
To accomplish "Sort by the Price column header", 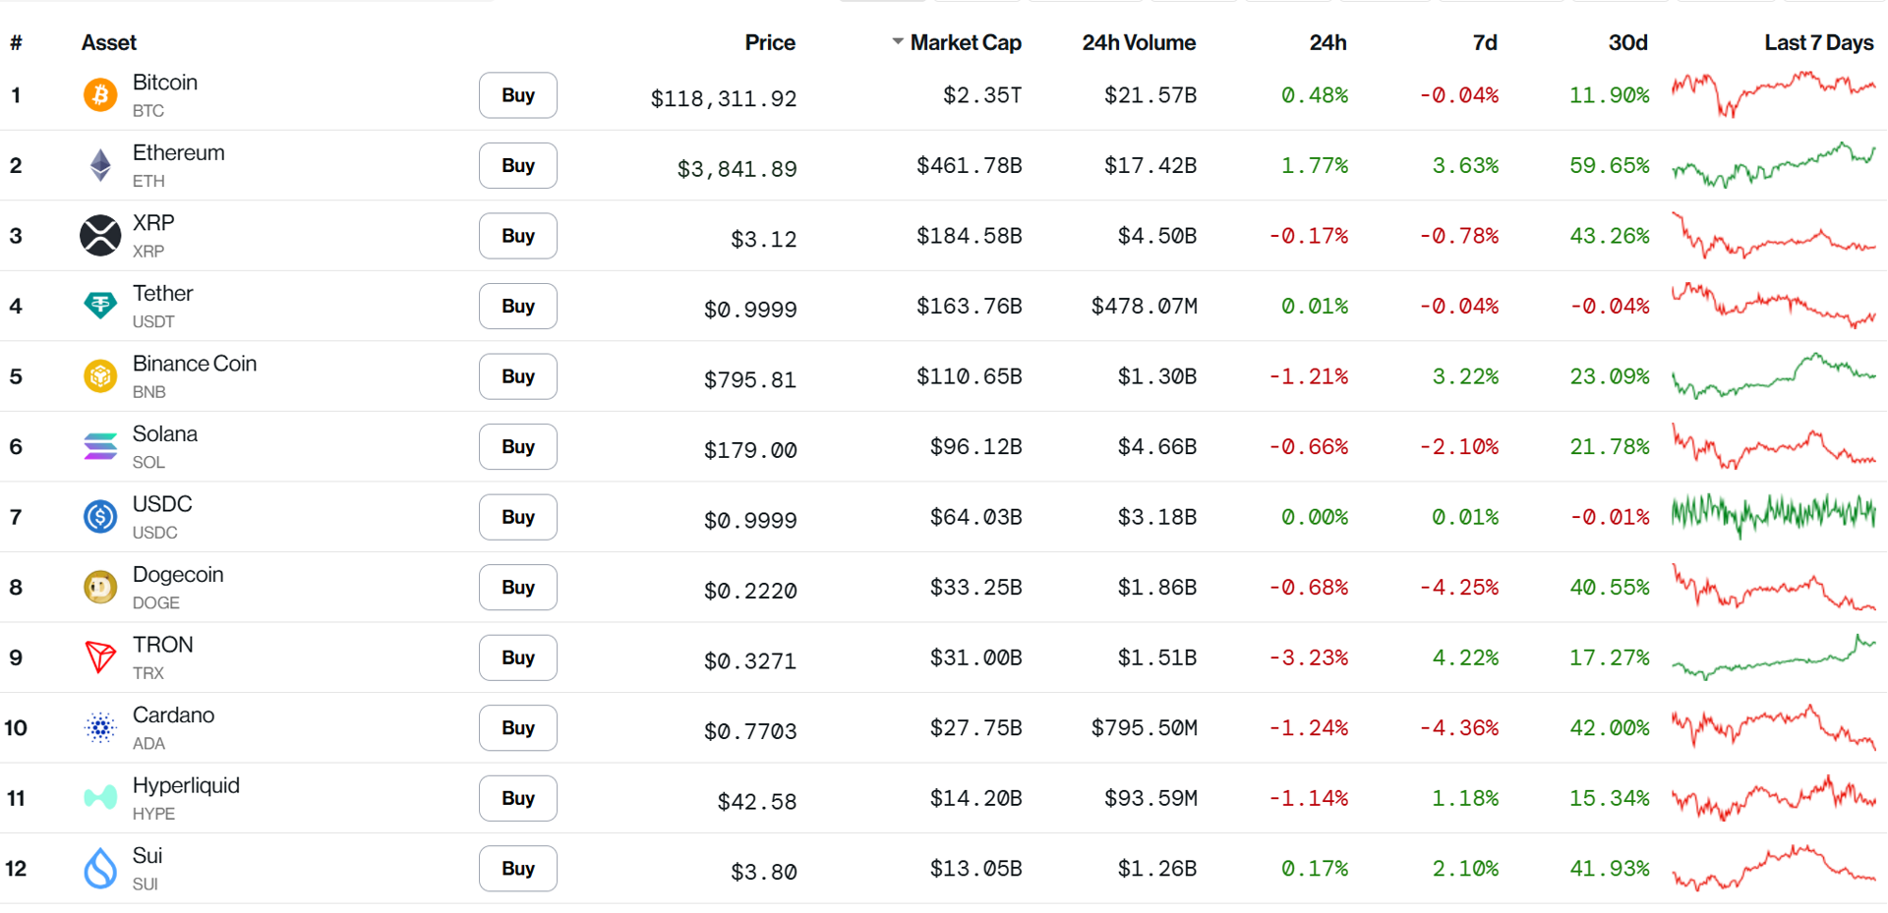I will tap(770, 42).
